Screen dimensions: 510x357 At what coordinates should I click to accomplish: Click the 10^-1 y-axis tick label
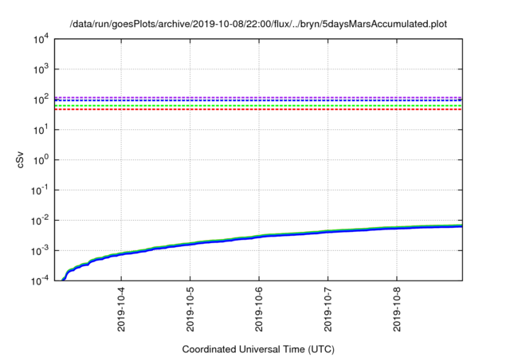coord(40,190)
